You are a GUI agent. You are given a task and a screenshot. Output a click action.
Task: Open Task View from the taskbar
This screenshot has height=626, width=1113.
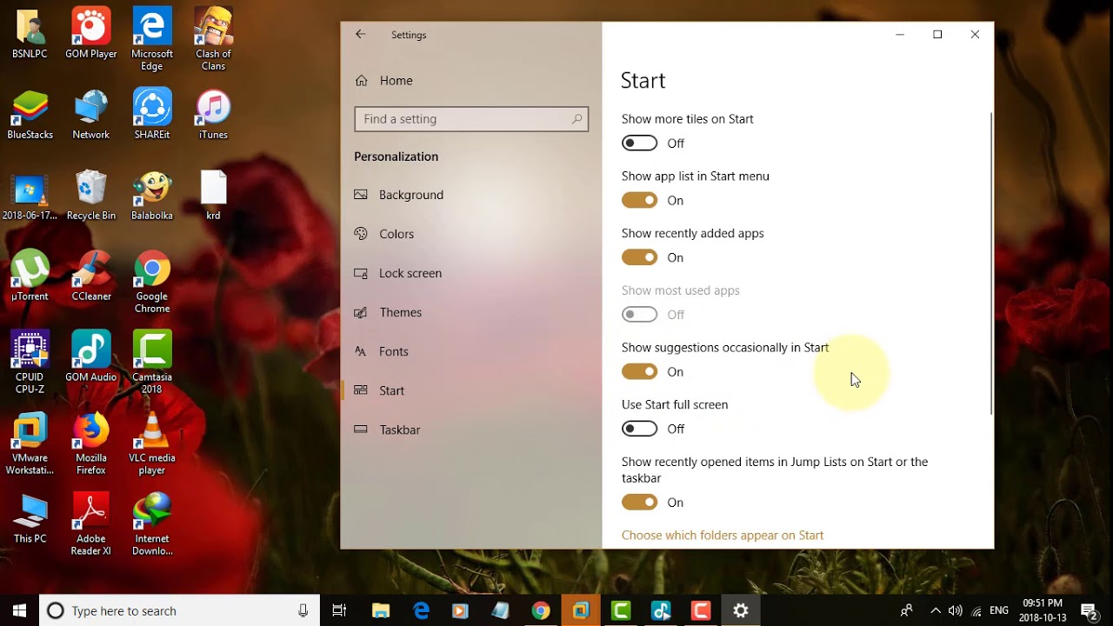339,611
